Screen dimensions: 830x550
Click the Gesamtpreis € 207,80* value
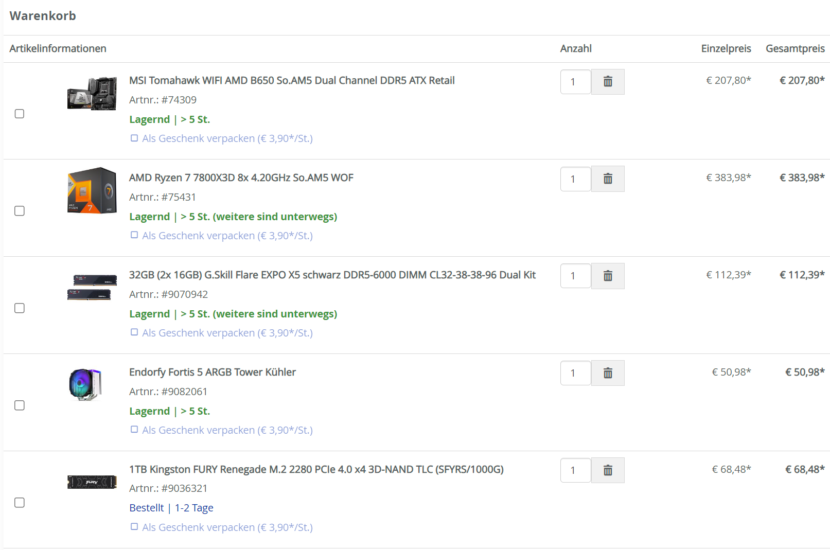coord(802,80)
